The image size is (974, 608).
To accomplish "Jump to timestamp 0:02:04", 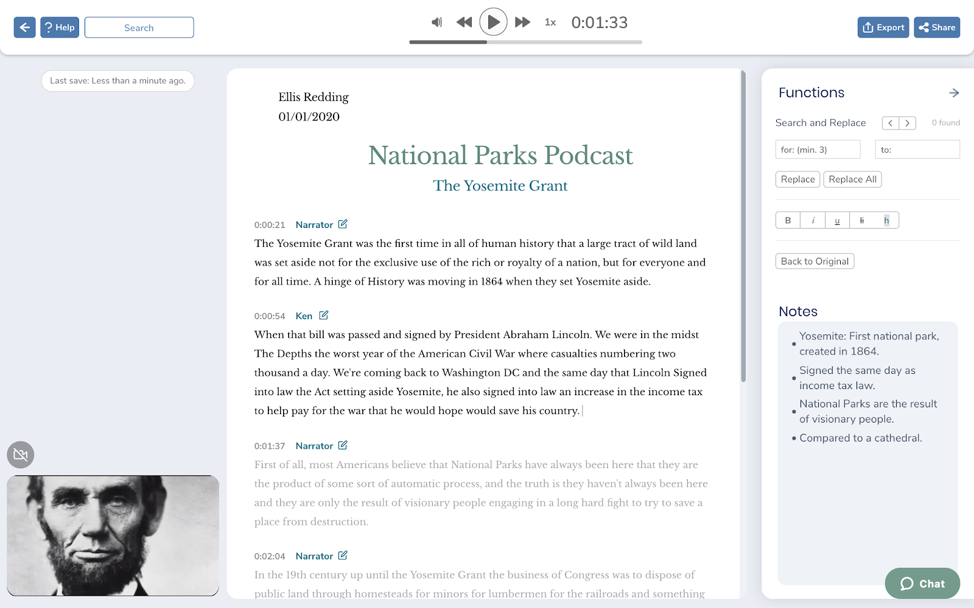I will (x=270, y=556).
